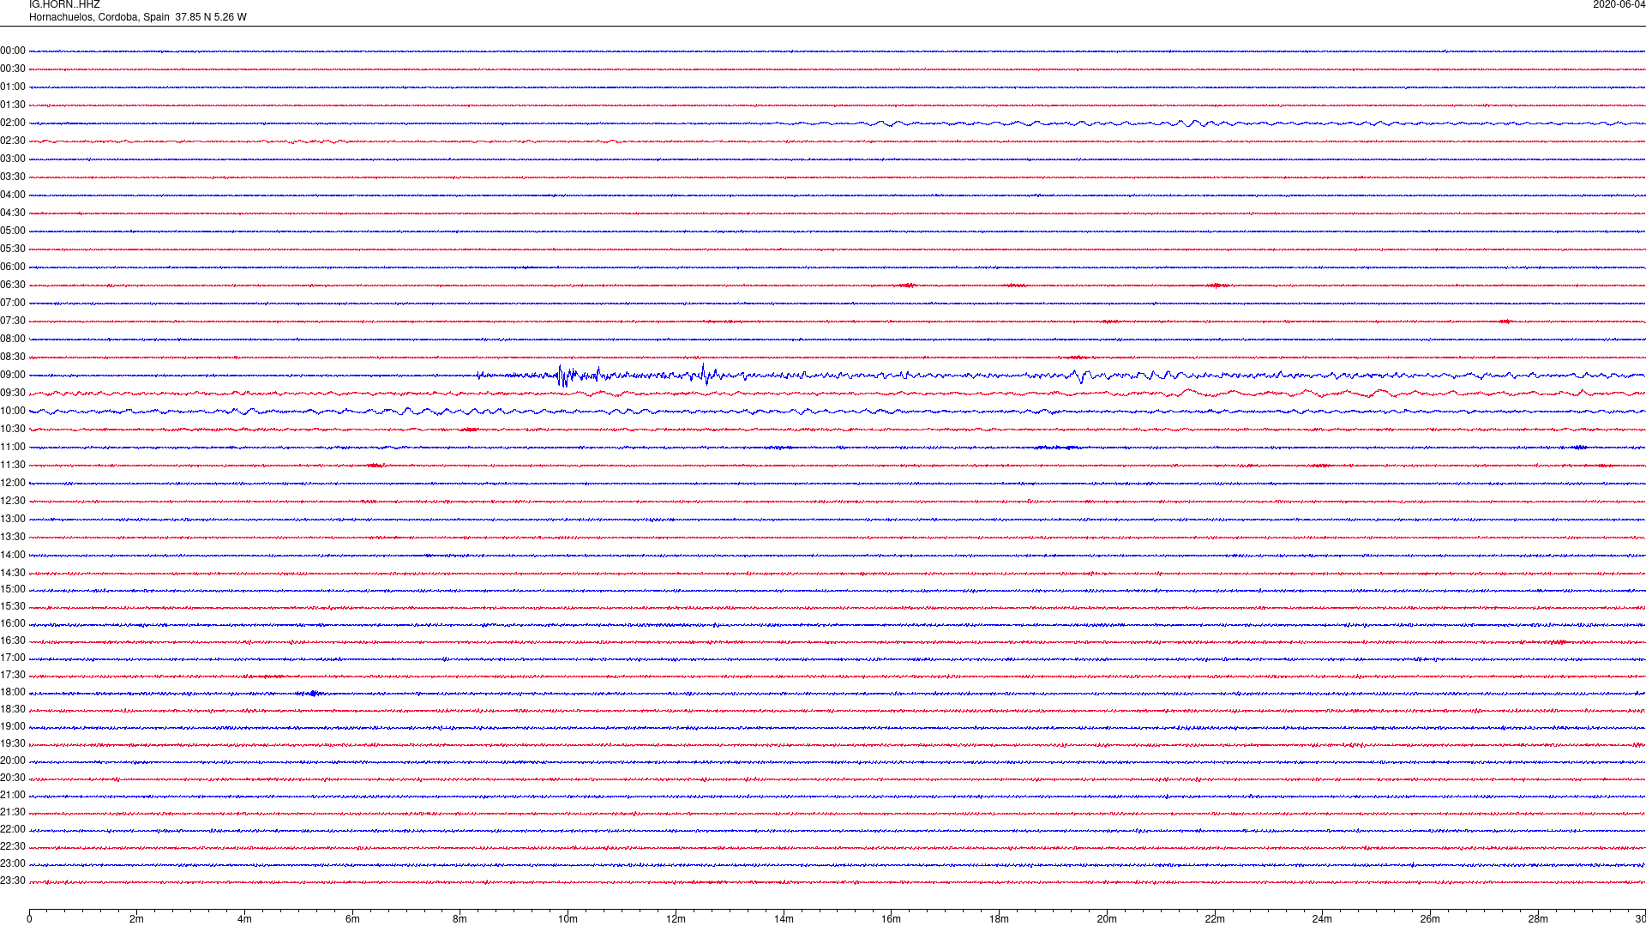Select the 05:30 trace time label
1646x926 pixels.
pos(13,249)
